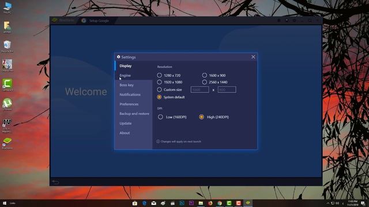This screenshot has width=369, height=207.
Task: Click the custom width input field
Action: coord(200,90)
